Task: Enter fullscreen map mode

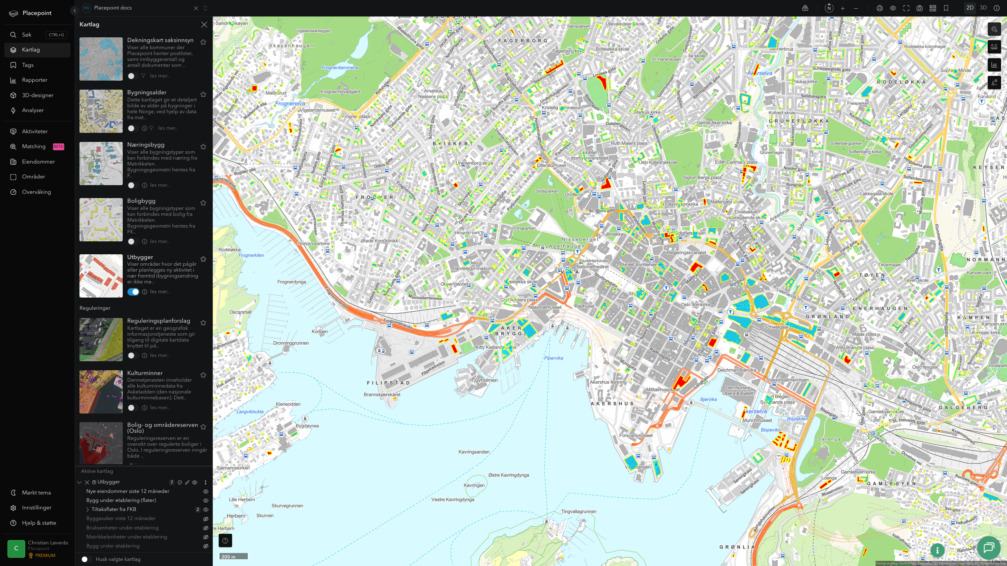Action: (906, 8)
